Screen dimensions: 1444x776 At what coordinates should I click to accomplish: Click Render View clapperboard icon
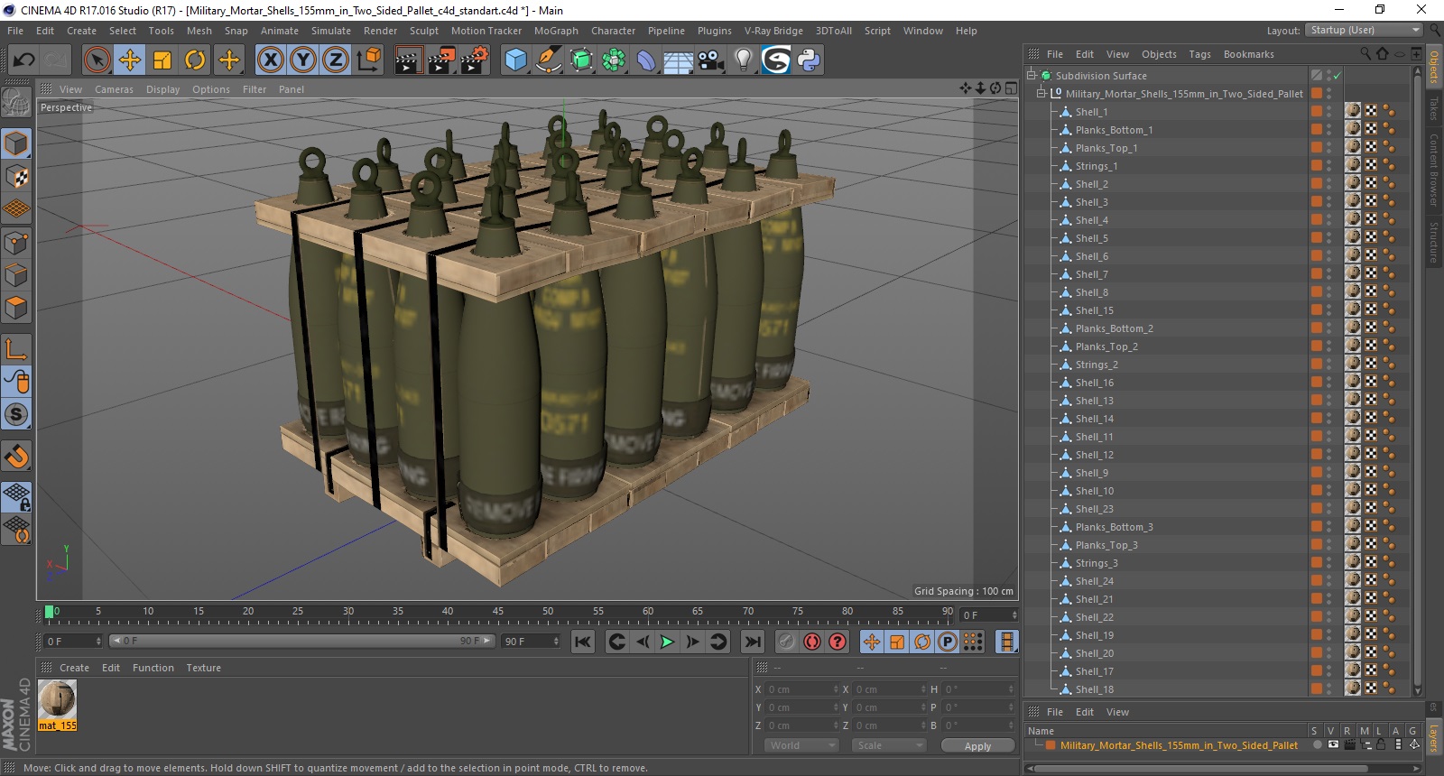[408, 60]
